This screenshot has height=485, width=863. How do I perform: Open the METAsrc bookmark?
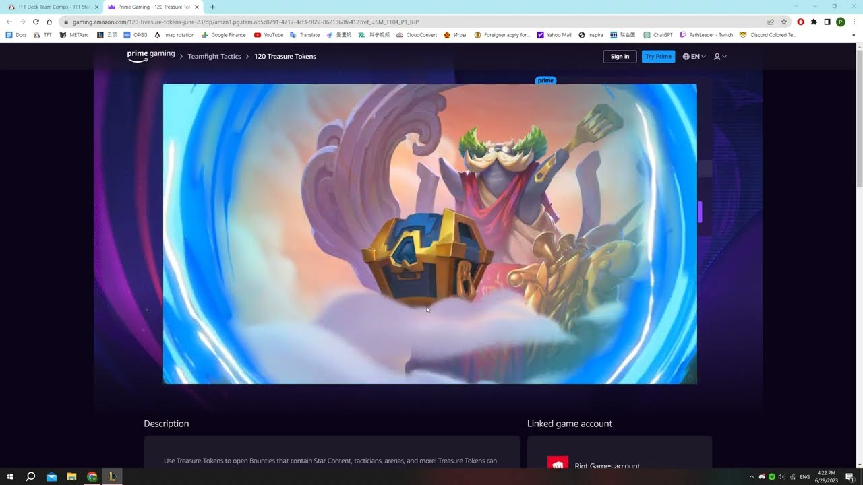(x=74, y=35)
